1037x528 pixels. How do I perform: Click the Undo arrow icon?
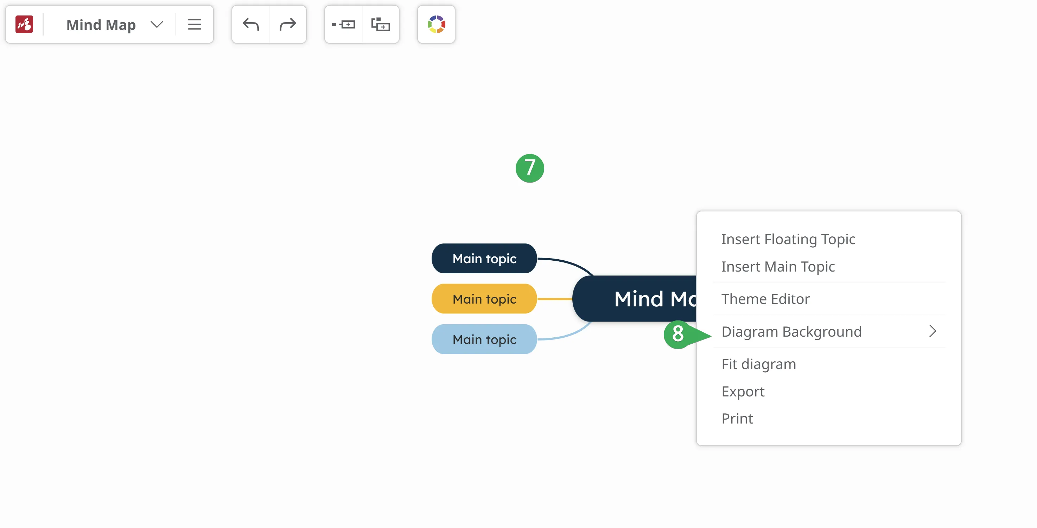[250, 25]
